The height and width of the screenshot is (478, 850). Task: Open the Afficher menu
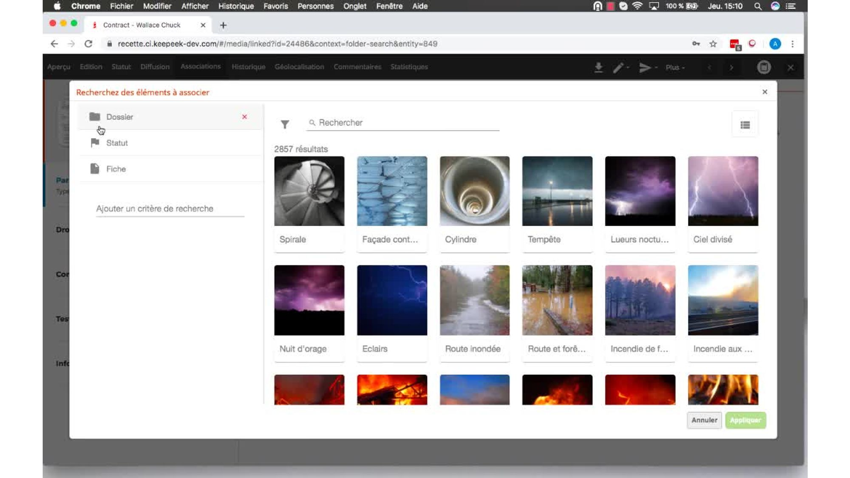(195, 6)
